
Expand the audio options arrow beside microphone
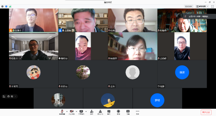click(x=67, y=111)
